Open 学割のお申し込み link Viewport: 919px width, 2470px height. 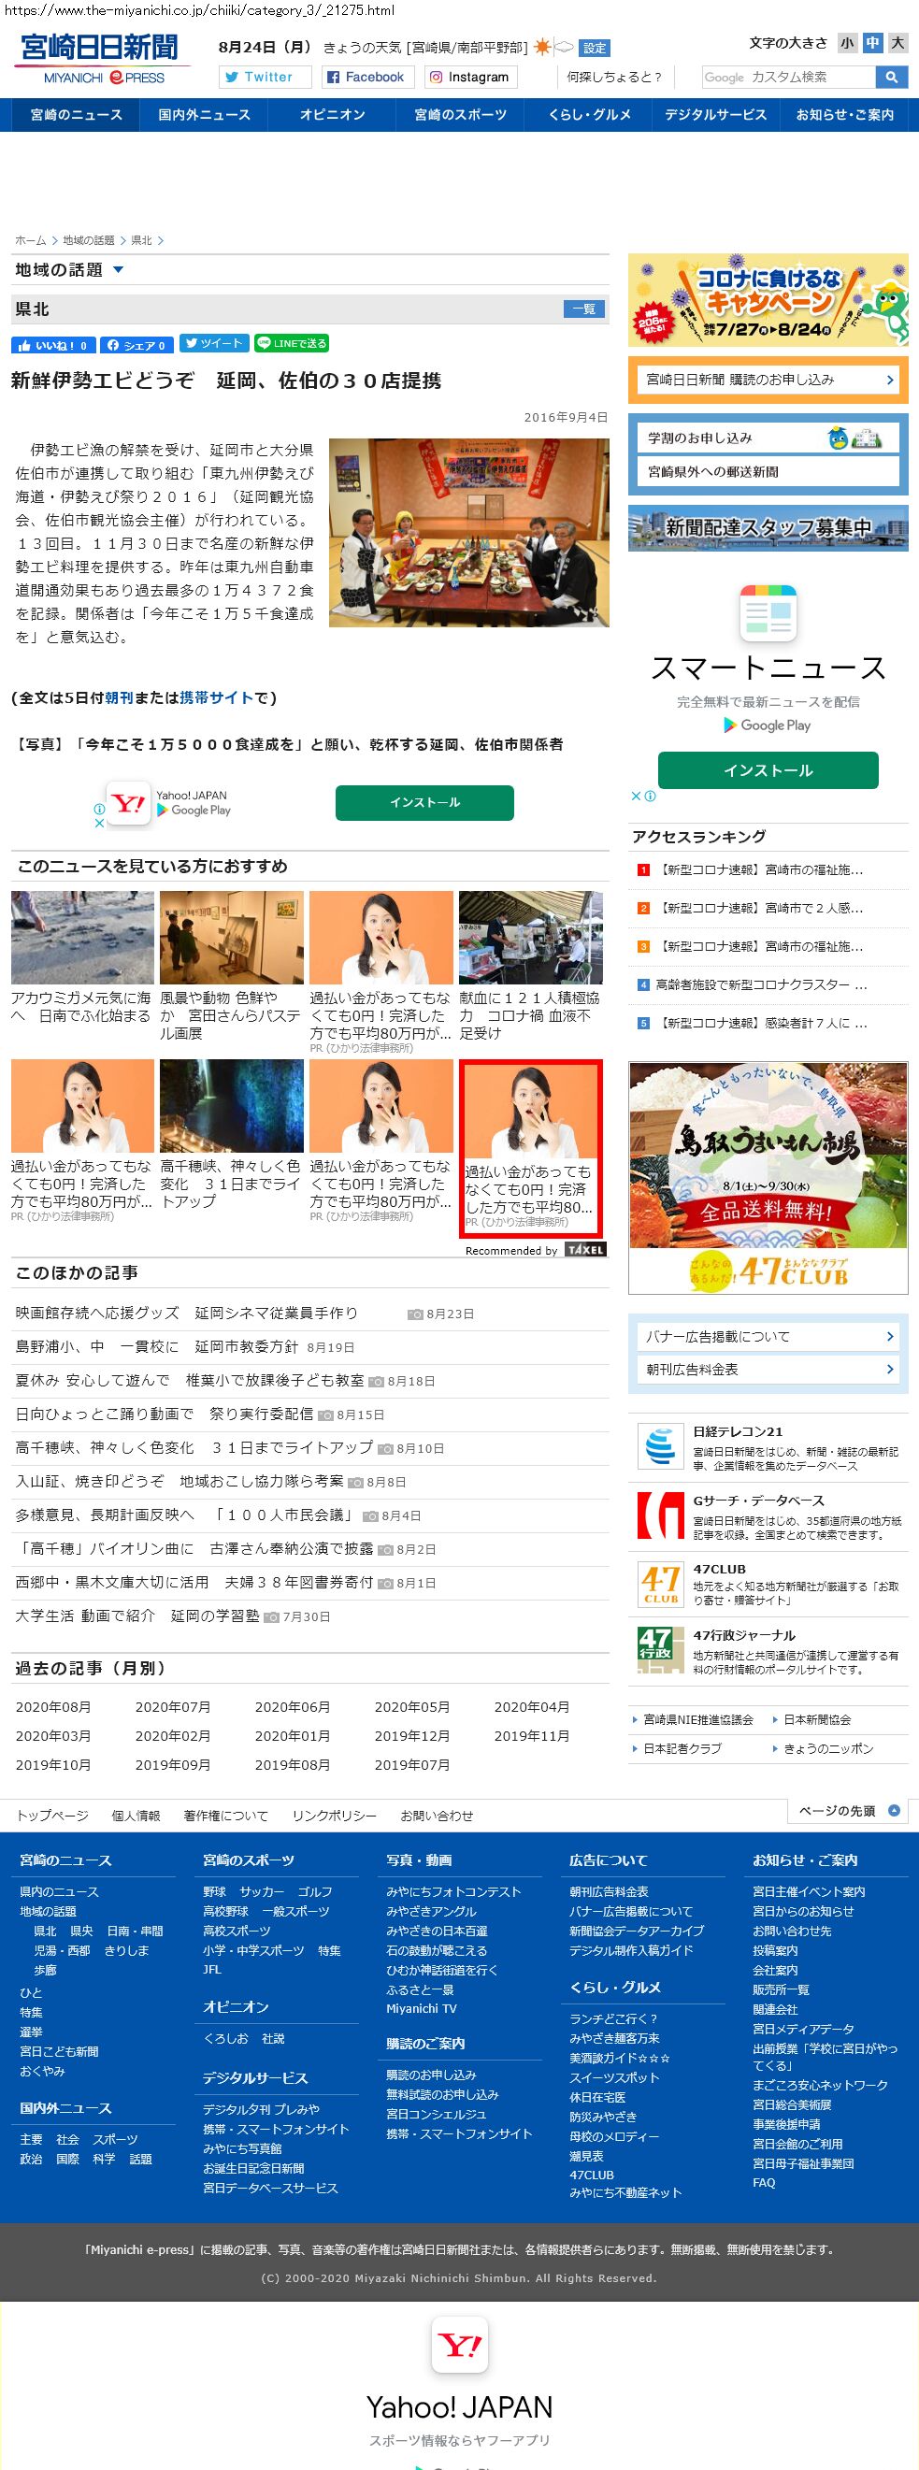(x=768, y=438)
